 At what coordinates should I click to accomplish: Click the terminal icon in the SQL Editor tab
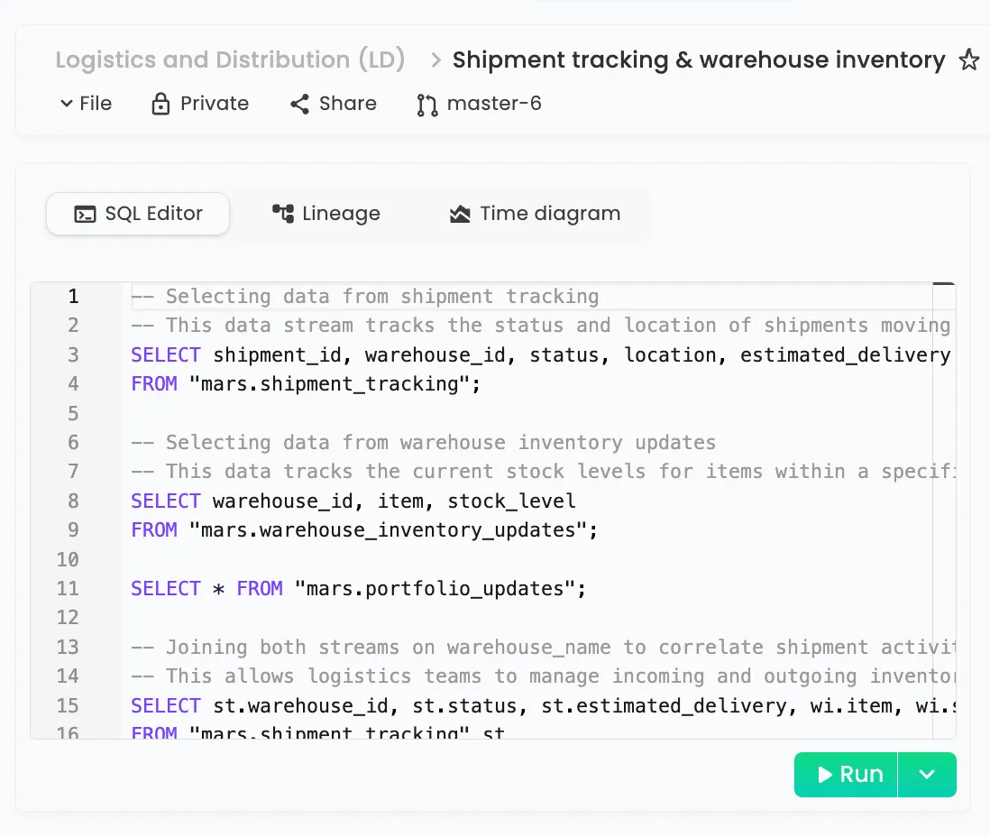tap(85, 215)
